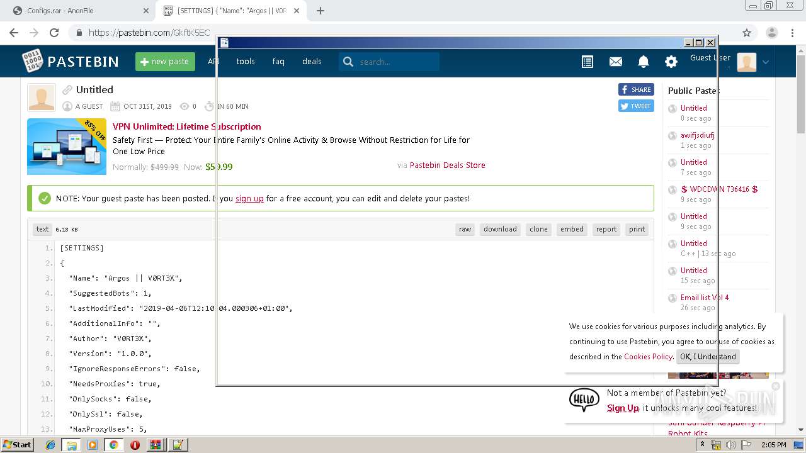Click the embed button
Screen dimensions: 806x453
(x=572, y=229)
